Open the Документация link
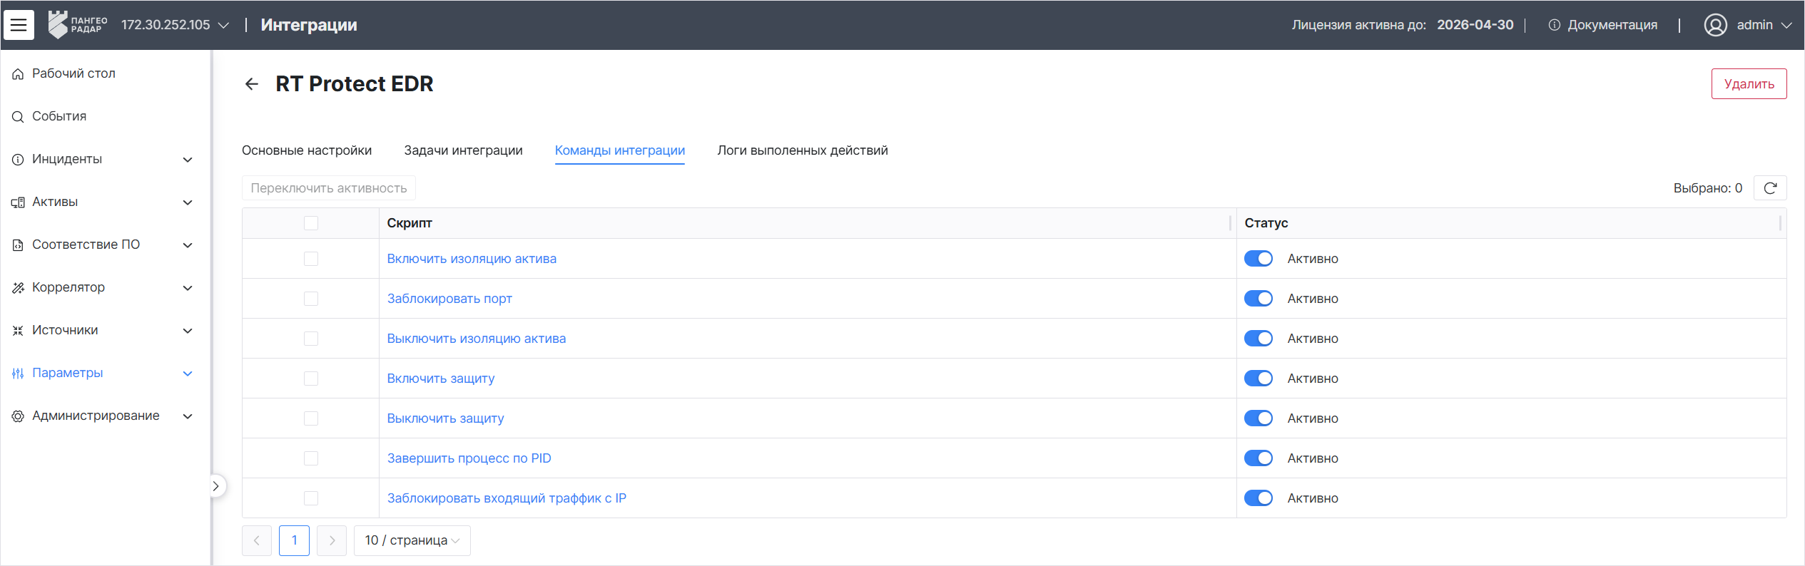Screen dimensions: 1805x566 pyautogui.click(x=1612, y=25)
